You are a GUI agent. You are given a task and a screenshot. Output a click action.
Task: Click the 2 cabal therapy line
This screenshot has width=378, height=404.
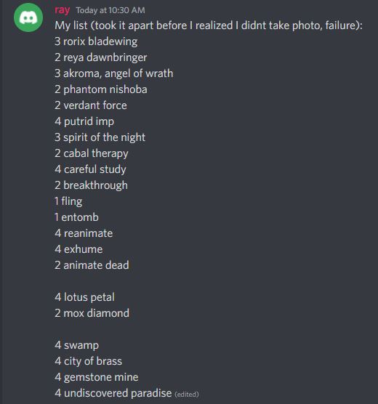pos(92,153)
